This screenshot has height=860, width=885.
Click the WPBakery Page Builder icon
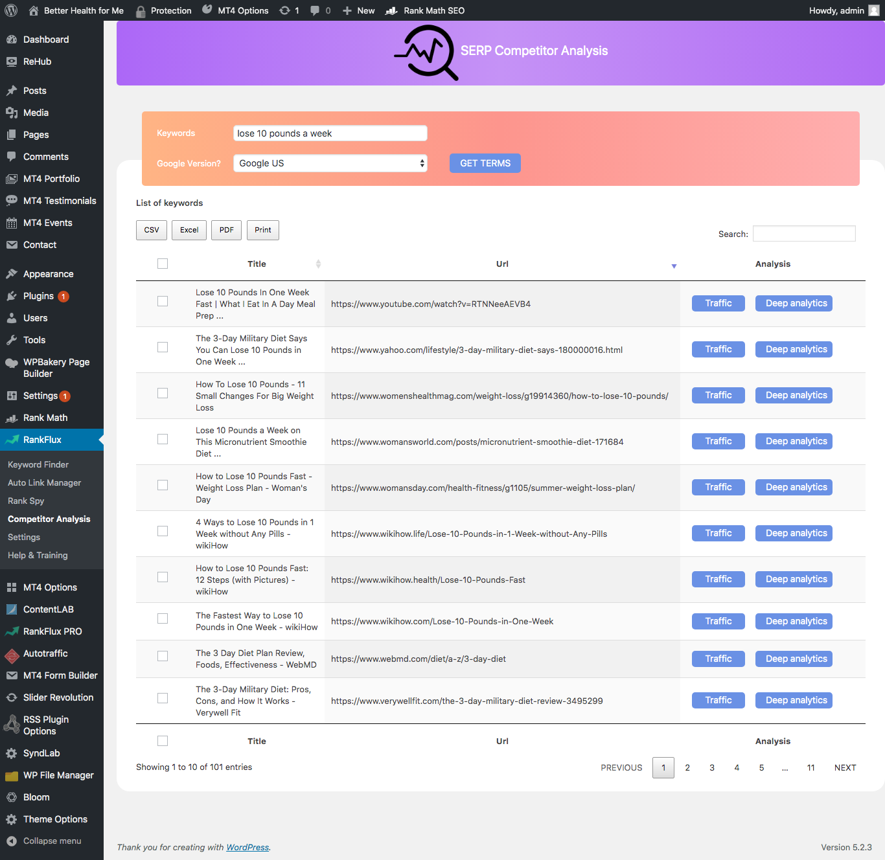click(x=12, y=363)
